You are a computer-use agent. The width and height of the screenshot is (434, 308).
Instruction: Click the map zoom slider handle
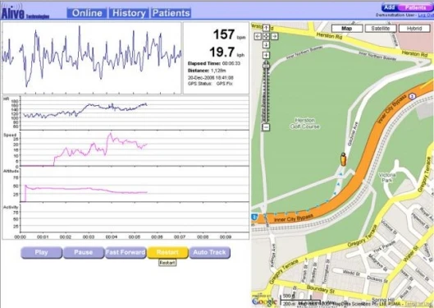pyautogui.click(x=266, y=66)
